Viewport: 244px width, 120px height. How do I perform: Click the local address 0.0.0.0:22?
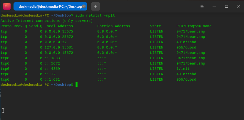[x=55, y=42]
